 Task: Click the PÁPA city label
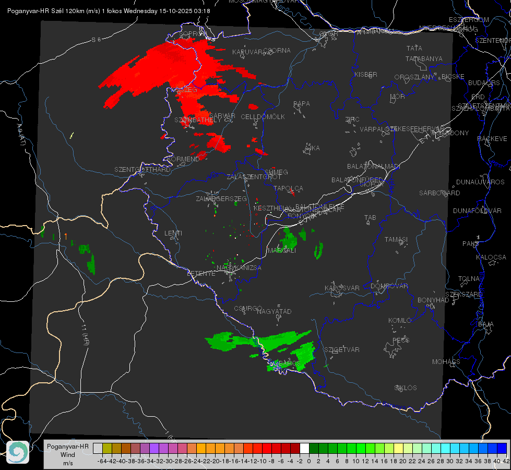pos(302,104)
